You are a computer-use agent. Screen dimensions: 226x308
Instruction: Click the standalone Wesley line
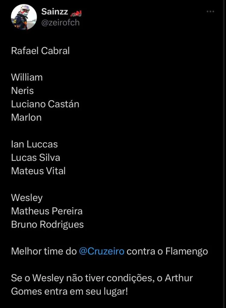27,198
